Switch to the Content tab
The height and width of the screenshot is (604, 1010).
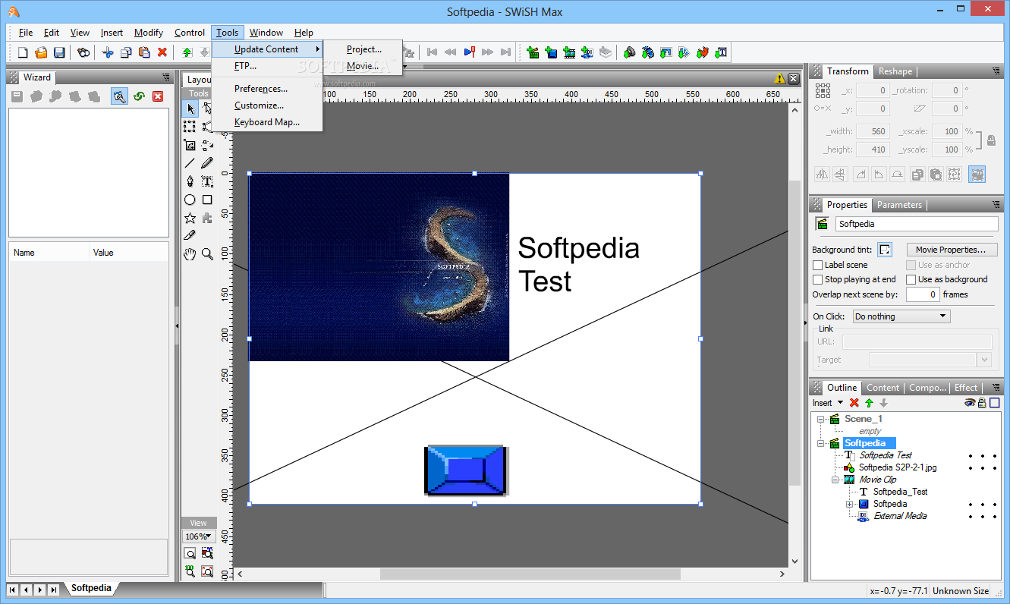883,388
